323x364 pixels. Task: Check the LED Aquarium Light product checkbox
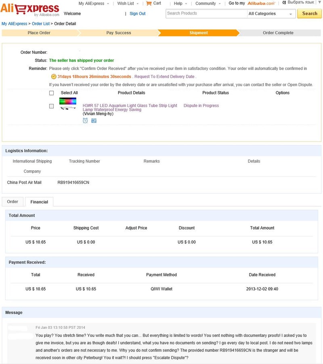coord(51,106)
